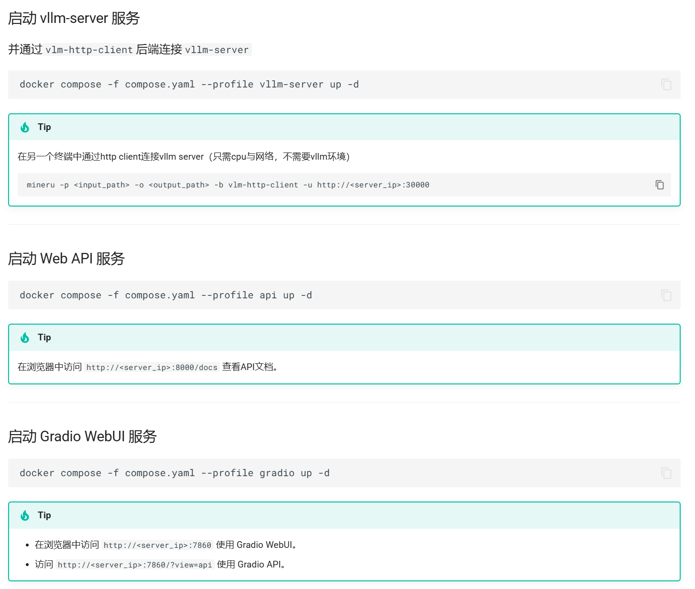
Task: Click the flame icon in first Tip box
Action: coord(25,127)
